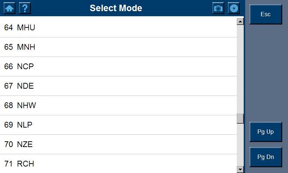The image size is (288, 173).
Task: Choose the 66 NCP entry
Action: coord(118,66)
